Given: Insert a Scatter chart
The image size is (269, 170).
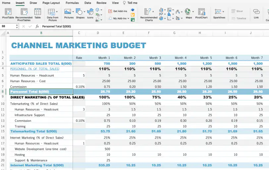Looking at the screenshot, I should point(169,18).
